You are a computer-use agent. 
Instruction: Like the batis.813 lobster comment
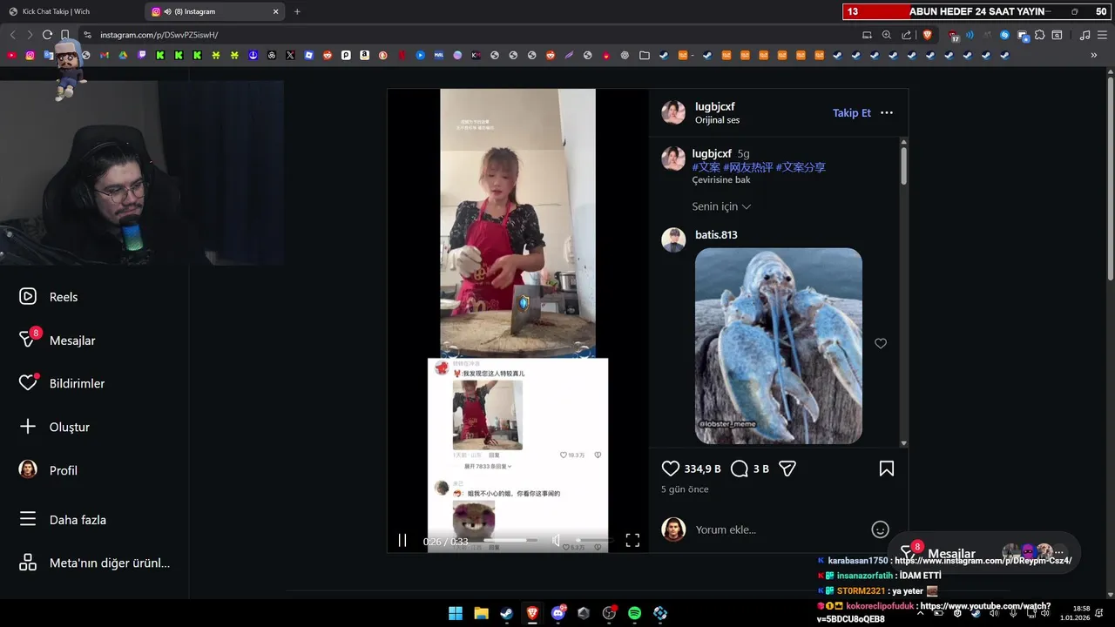coord(881,344)
